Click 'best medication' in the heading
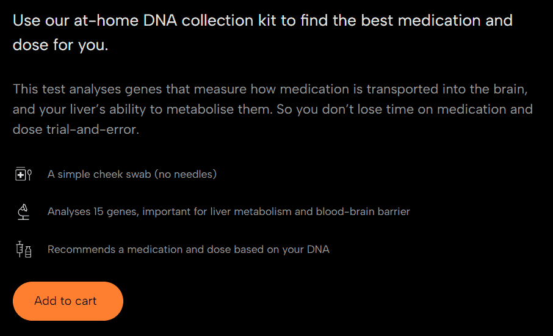Viewport: 553px width, 336px height. pyautogui.click(x=421, y=21)
